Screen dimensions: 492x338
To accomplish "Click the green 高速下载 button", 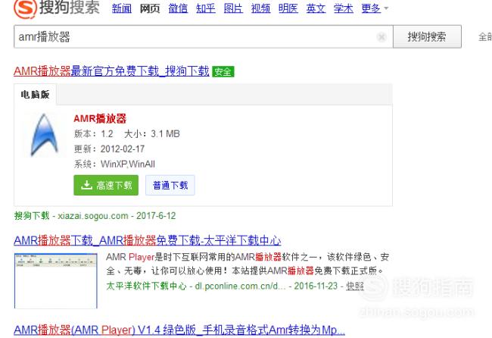I will (106, 186).
